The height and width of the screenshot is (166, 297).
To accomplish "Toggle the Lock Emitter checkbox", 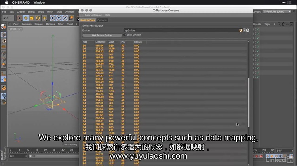I will click(x=125, y=35).
